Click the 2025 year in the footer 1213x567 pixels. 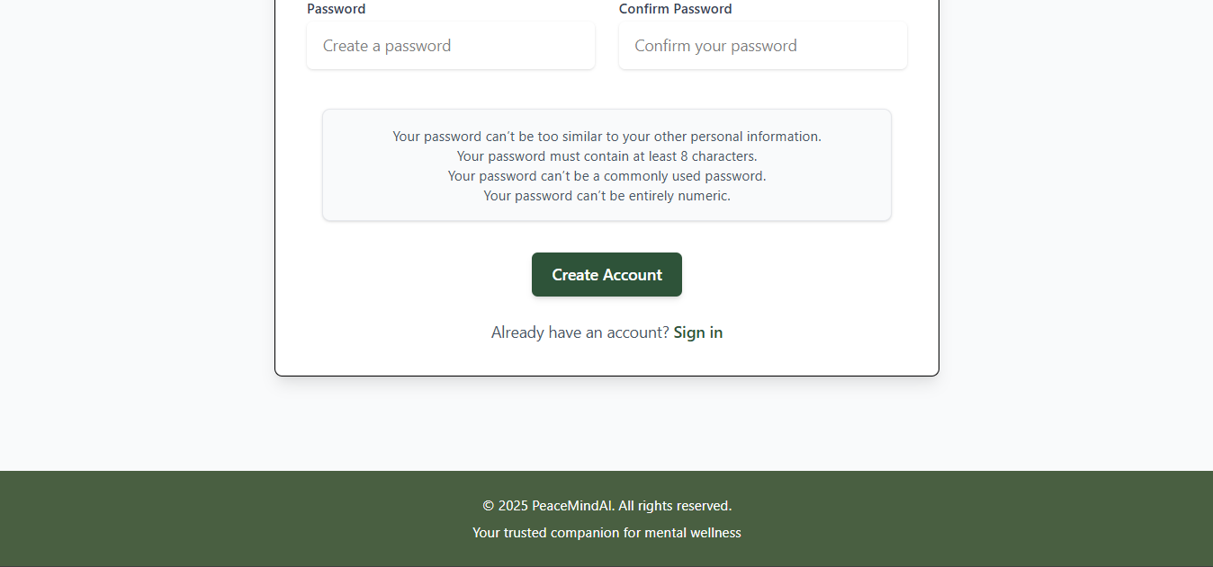pos(513,506)
